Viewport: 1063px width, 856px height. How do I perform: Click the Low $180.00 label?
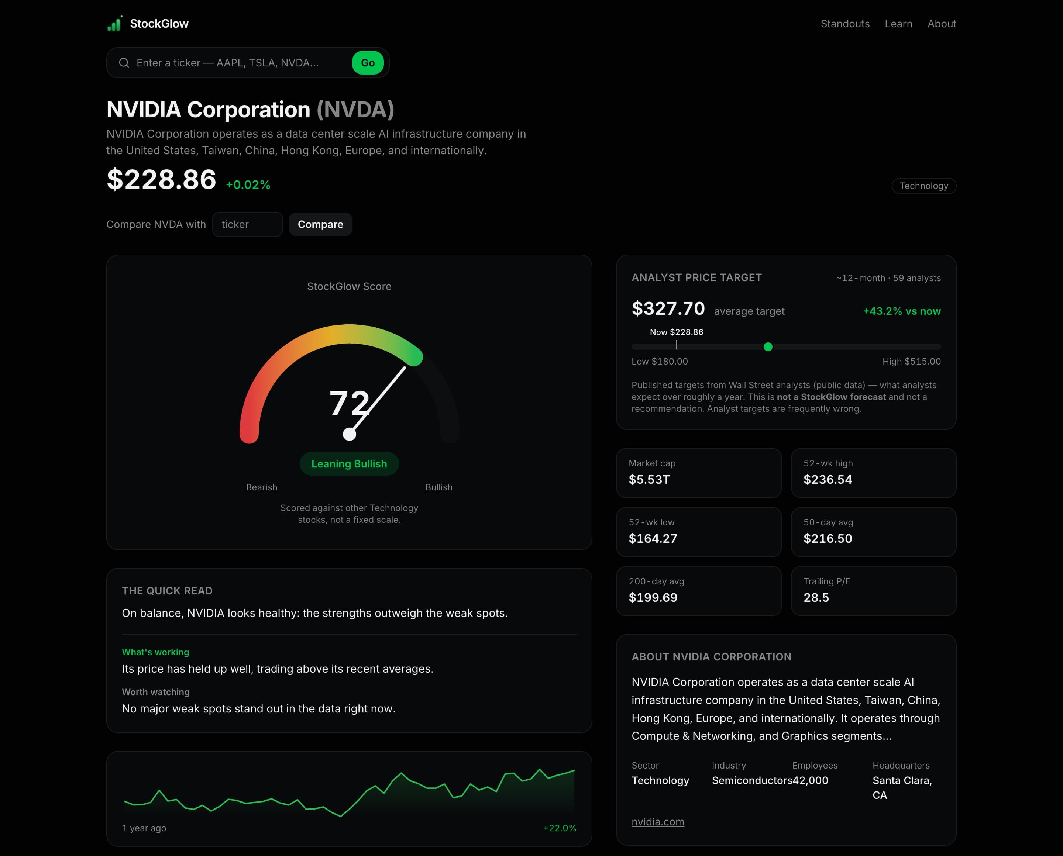[660, 362]
